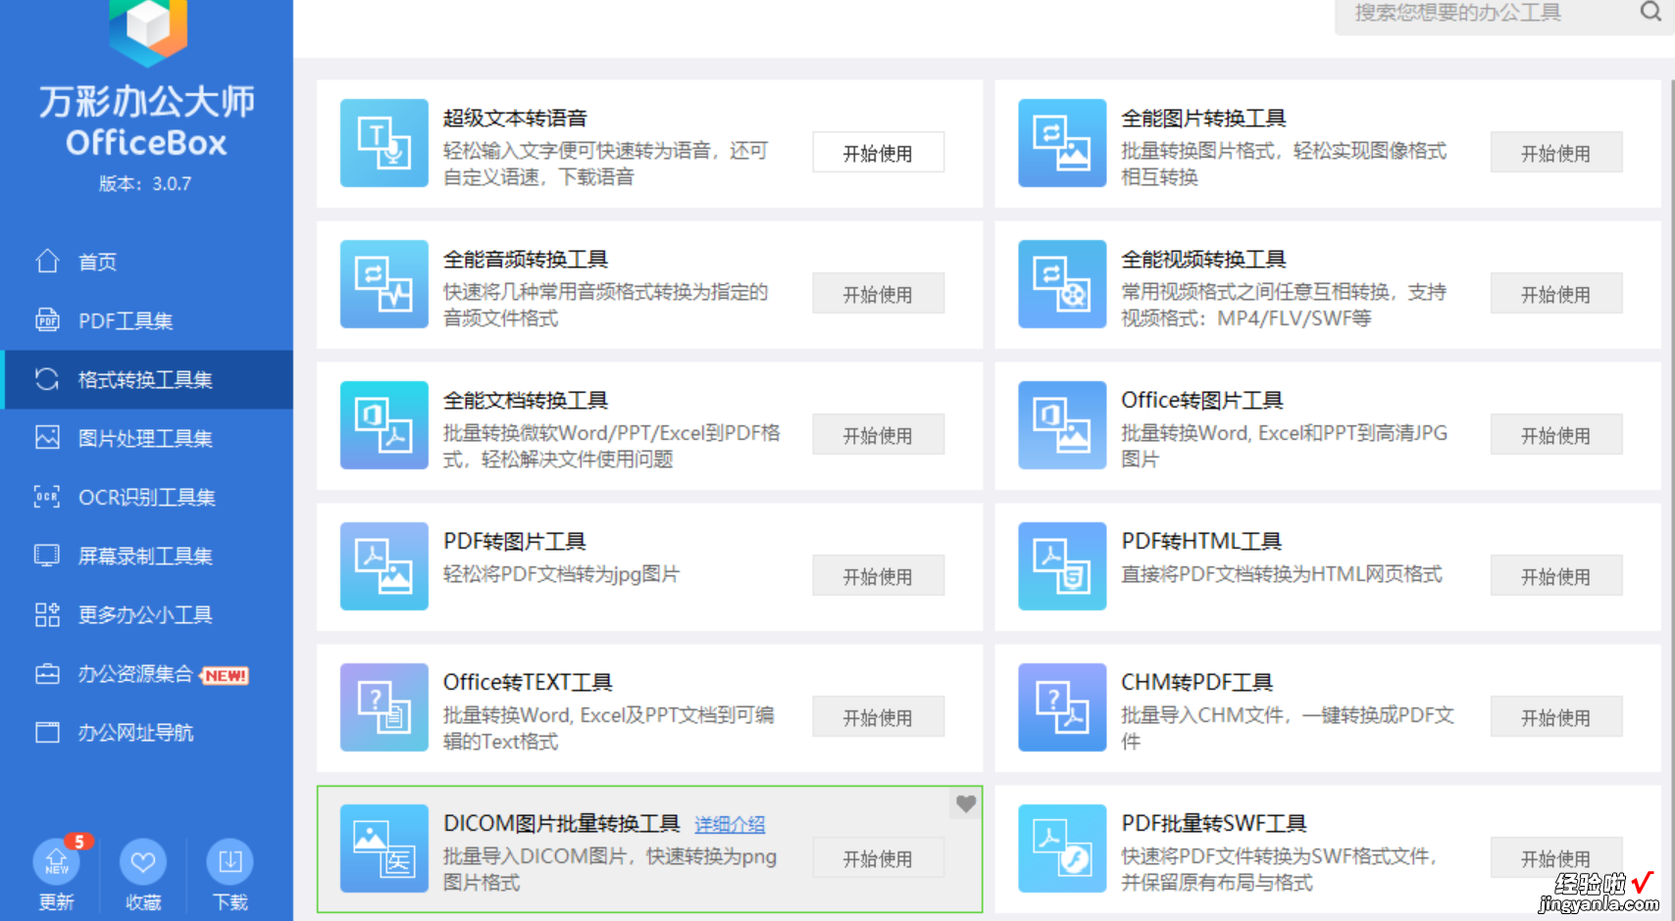Favorite the DICOM tool with heart icon
Image resolution: width=1675 pixels, height=921 pixels.
pos(966,803)
